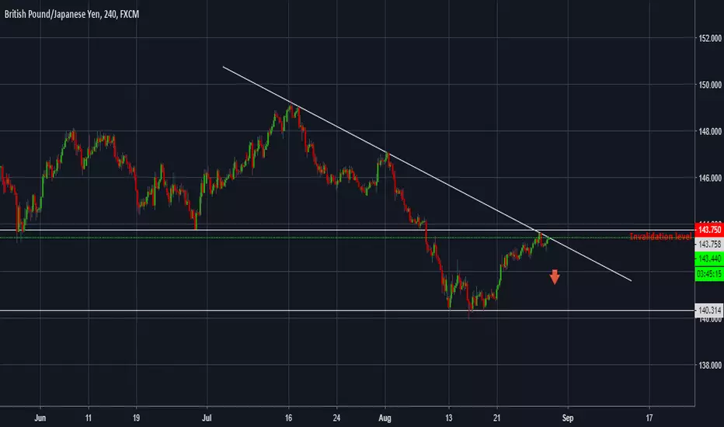Click the Aug date label on time axis
The image size is (724, 427).
click(x=385, y=418)
